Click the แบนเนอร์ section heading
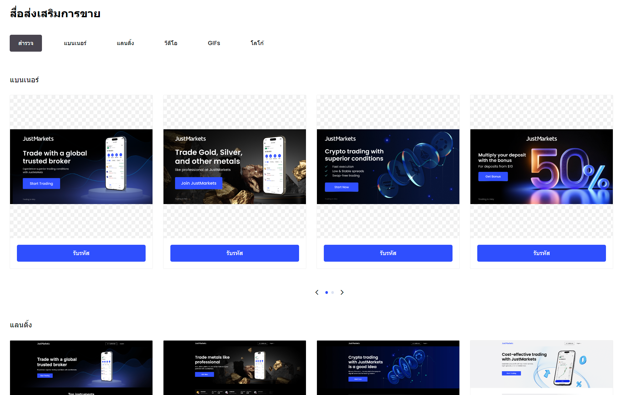 pyautogui.click(x=24, y=80)
